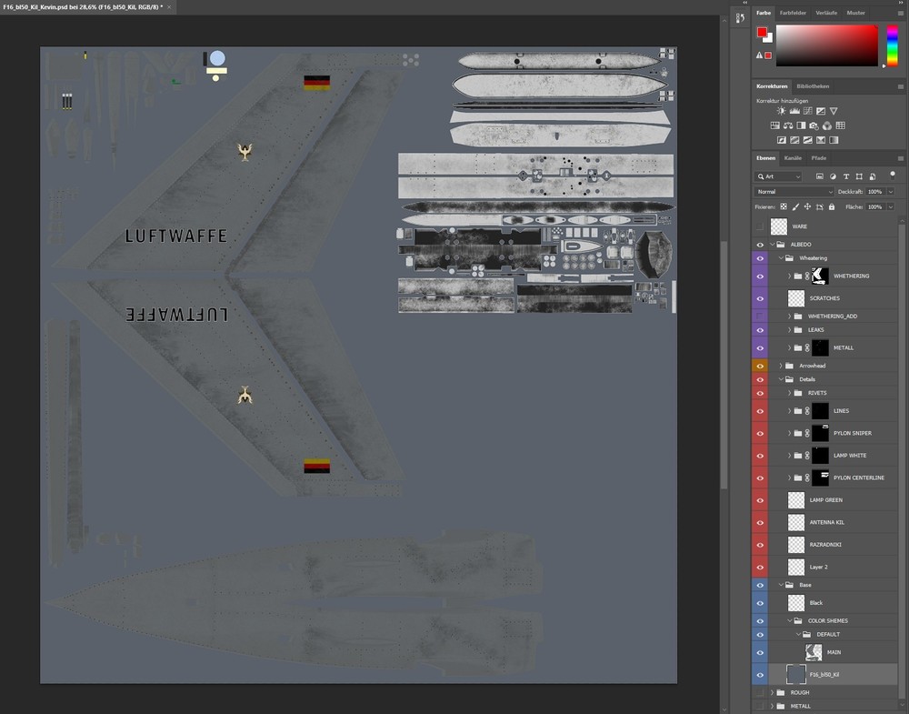Open the Normal blend mode dropdown
The height and width of the screenshot is (714, 909).
pos(794,191)
